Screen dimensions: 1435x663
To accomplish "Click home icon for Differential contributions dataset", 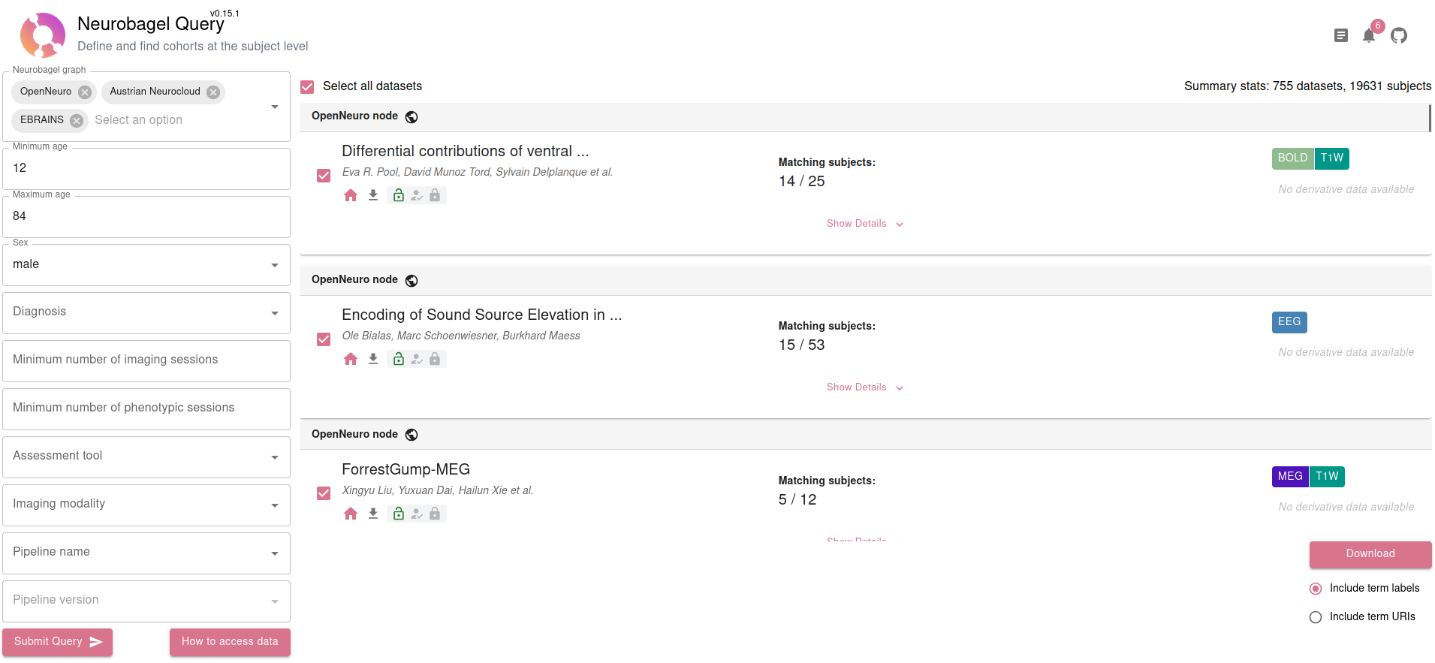I will pos(351,195).
